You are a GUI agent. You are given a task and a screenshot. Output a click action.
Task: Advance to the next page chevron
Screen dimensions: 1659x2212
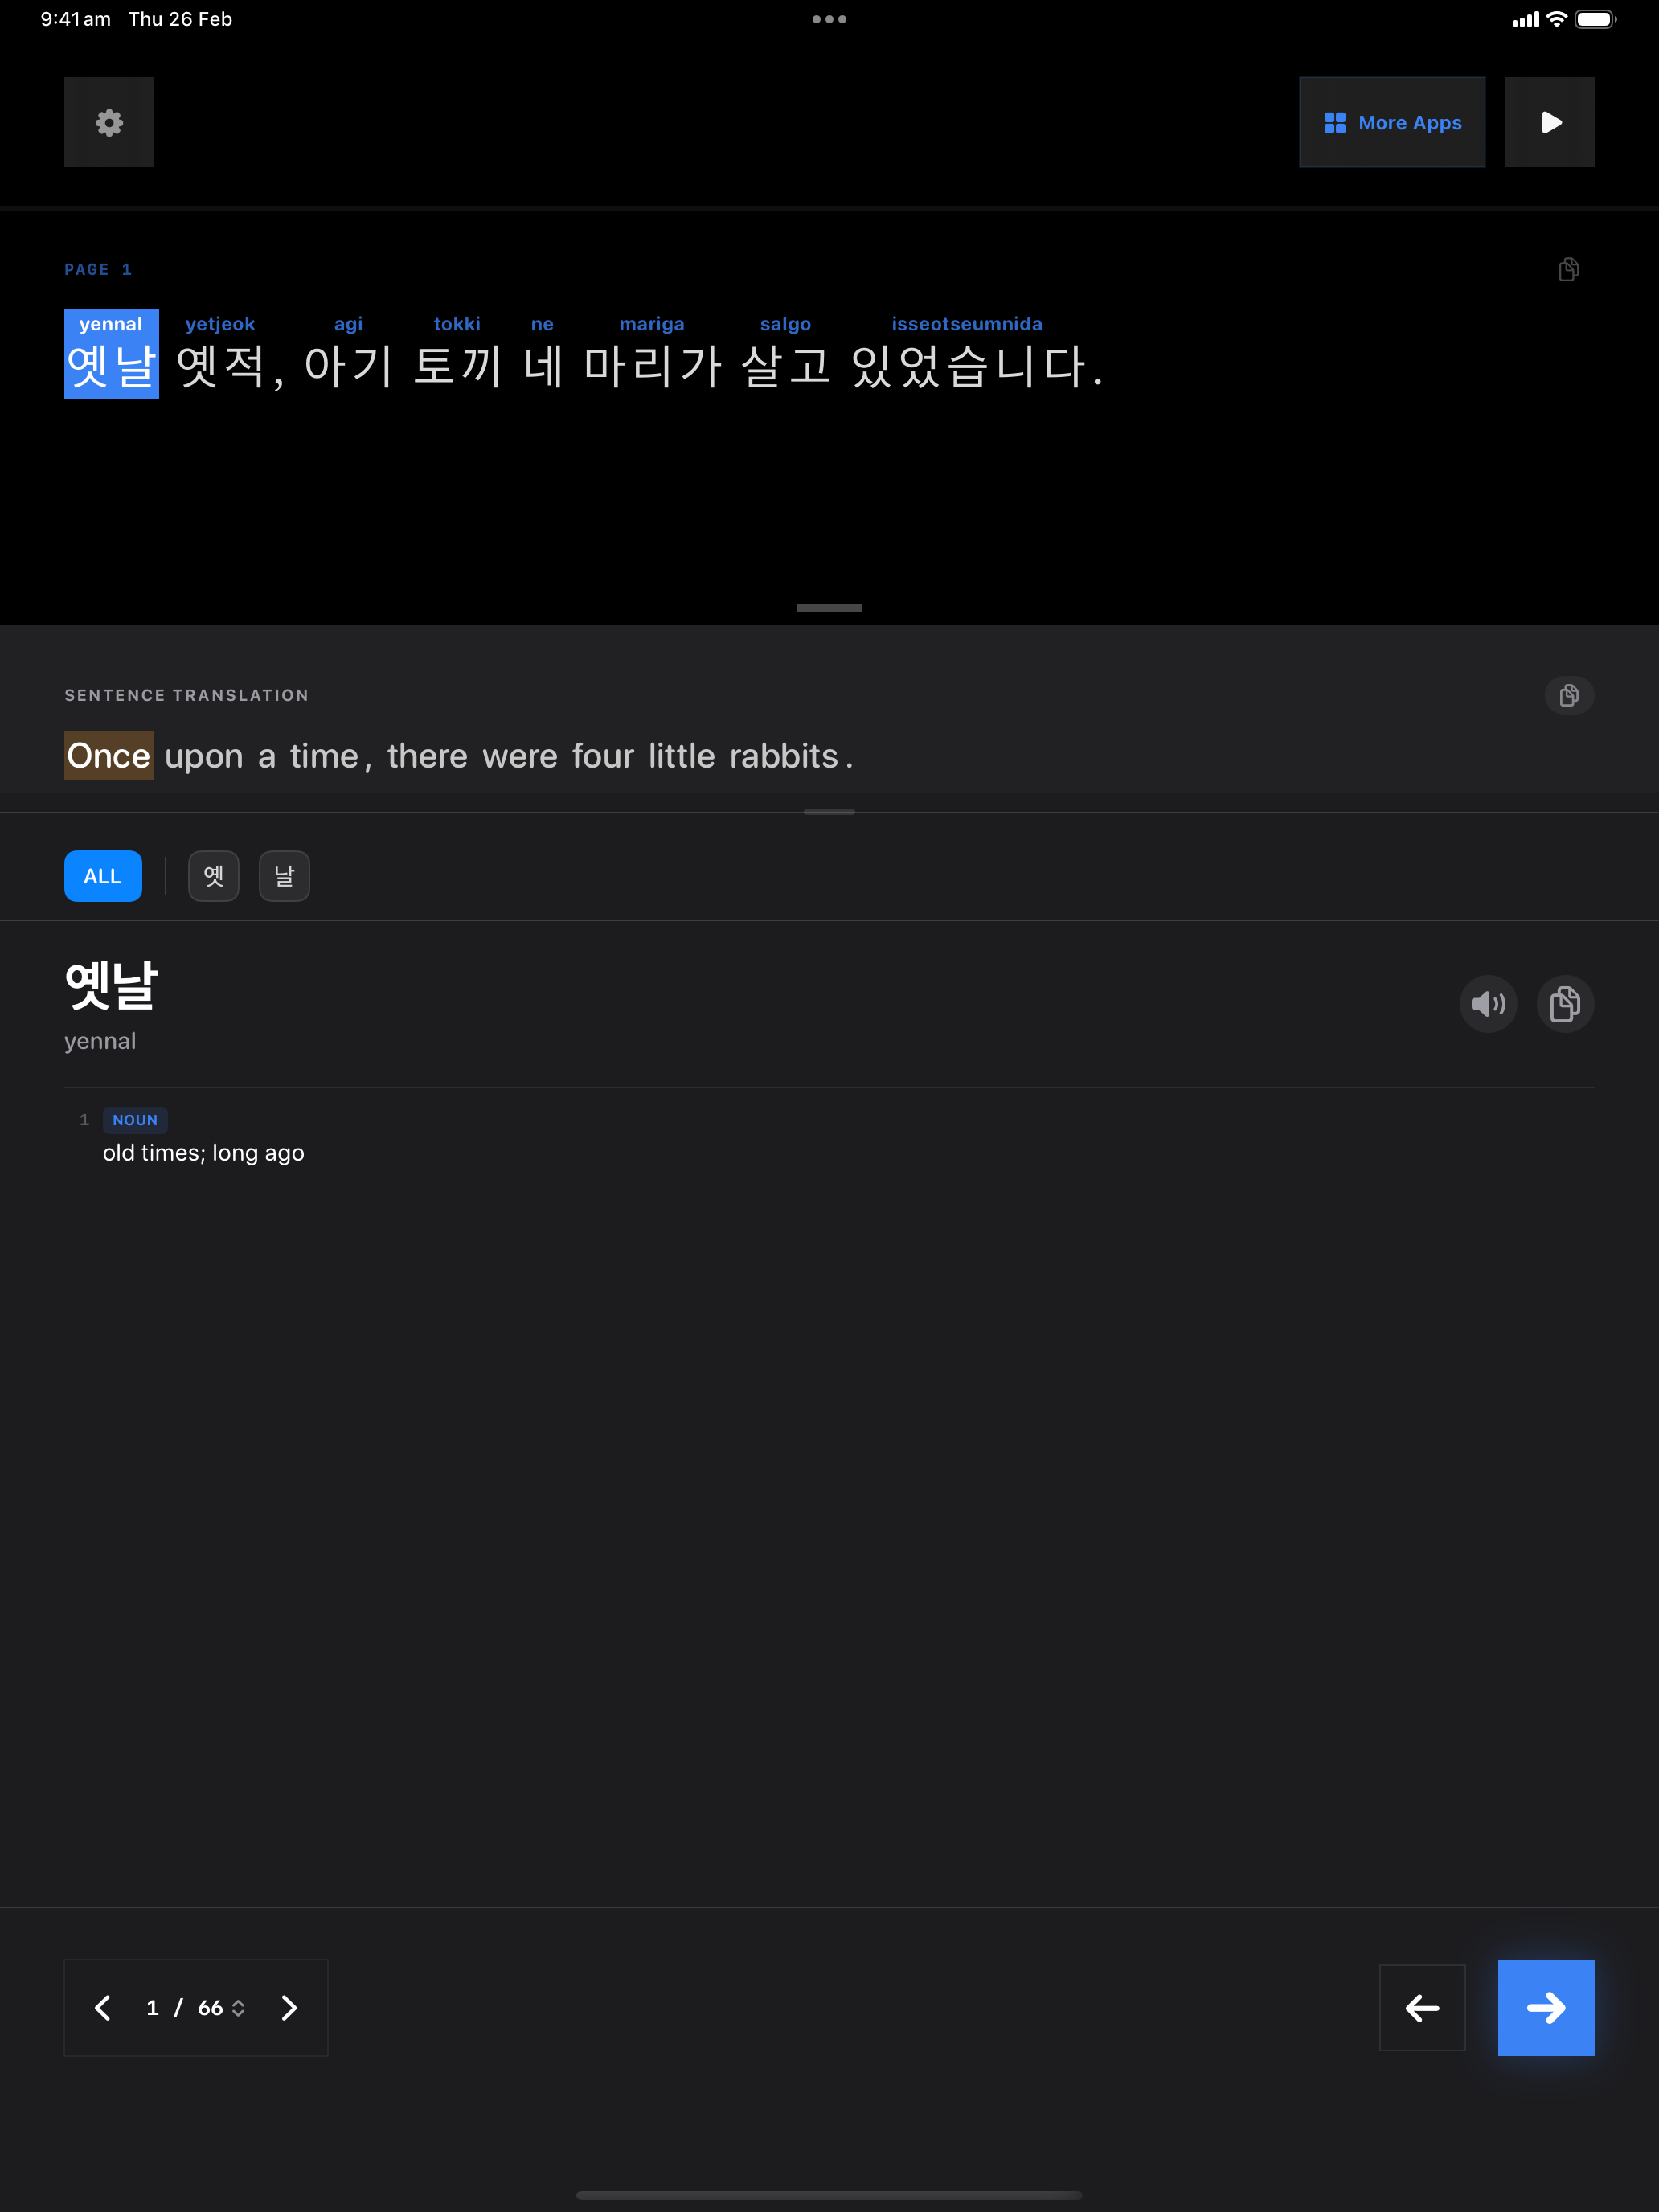pos(289,2007)
